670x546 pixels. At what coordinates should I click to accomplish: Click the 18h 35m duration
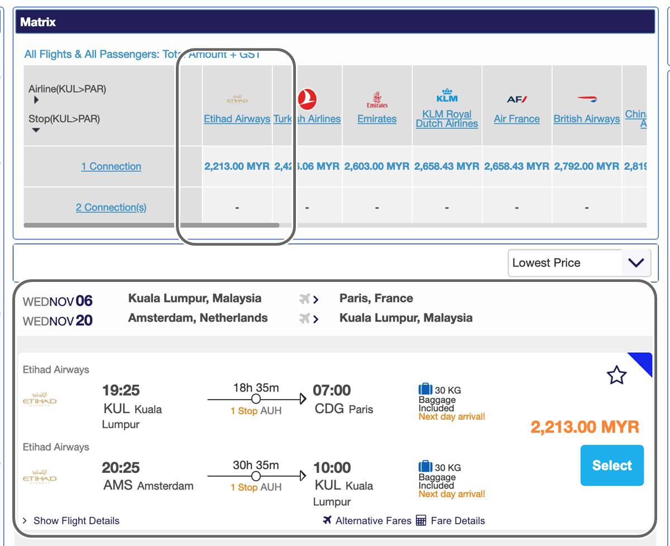[256, 387]
